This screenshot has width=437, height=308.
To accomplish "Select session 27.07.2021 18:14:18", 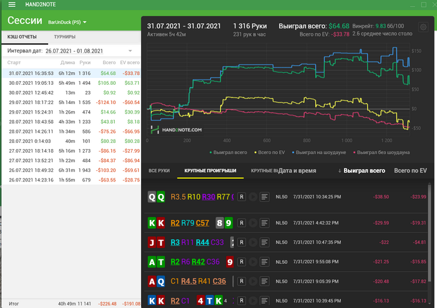I will (x=71, y=151).
